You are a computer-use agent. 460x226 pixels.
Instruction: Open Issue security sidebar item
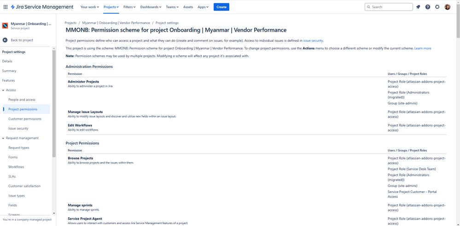pyautogui.click(x=18, y=129)
